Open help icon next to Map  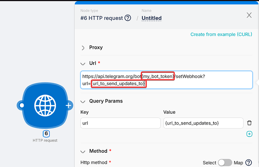click(x=248, y=162)
